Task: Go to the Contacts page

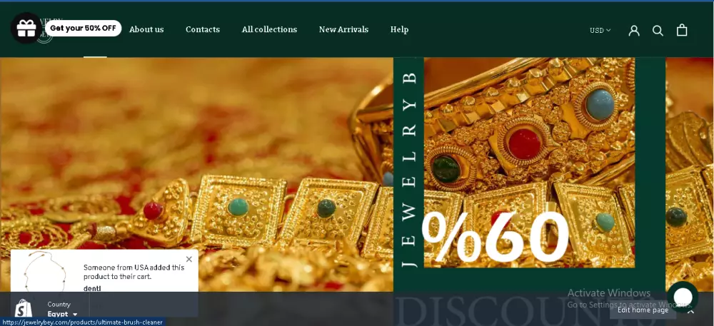Action: tap(203, 29)
